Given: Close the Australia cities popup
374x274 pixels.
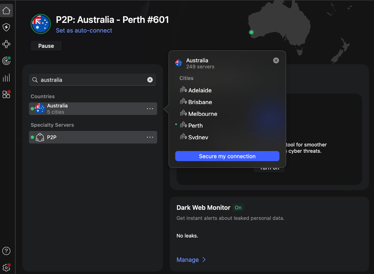Looking at the screenshot, I should click(x=276, y=61).
